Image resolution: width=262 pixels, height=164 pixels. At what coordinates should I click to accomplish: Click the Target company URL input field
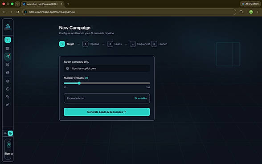click(x=107, y=68)
